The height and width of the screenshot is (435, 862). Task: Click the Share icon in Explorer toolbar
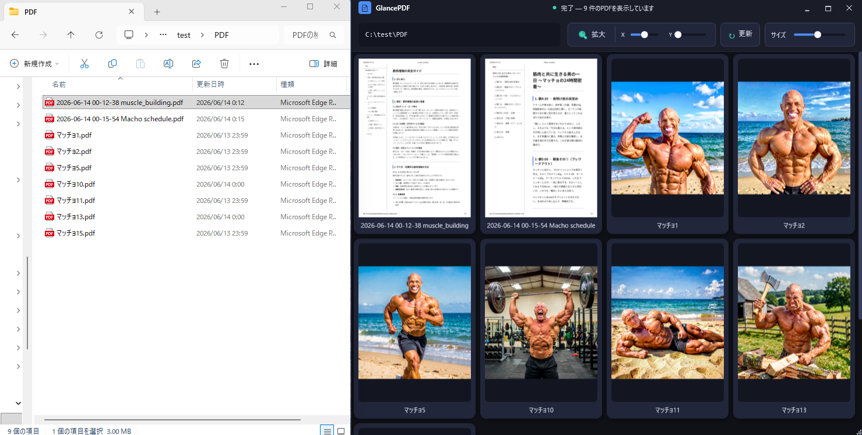[x=196, y=64]
